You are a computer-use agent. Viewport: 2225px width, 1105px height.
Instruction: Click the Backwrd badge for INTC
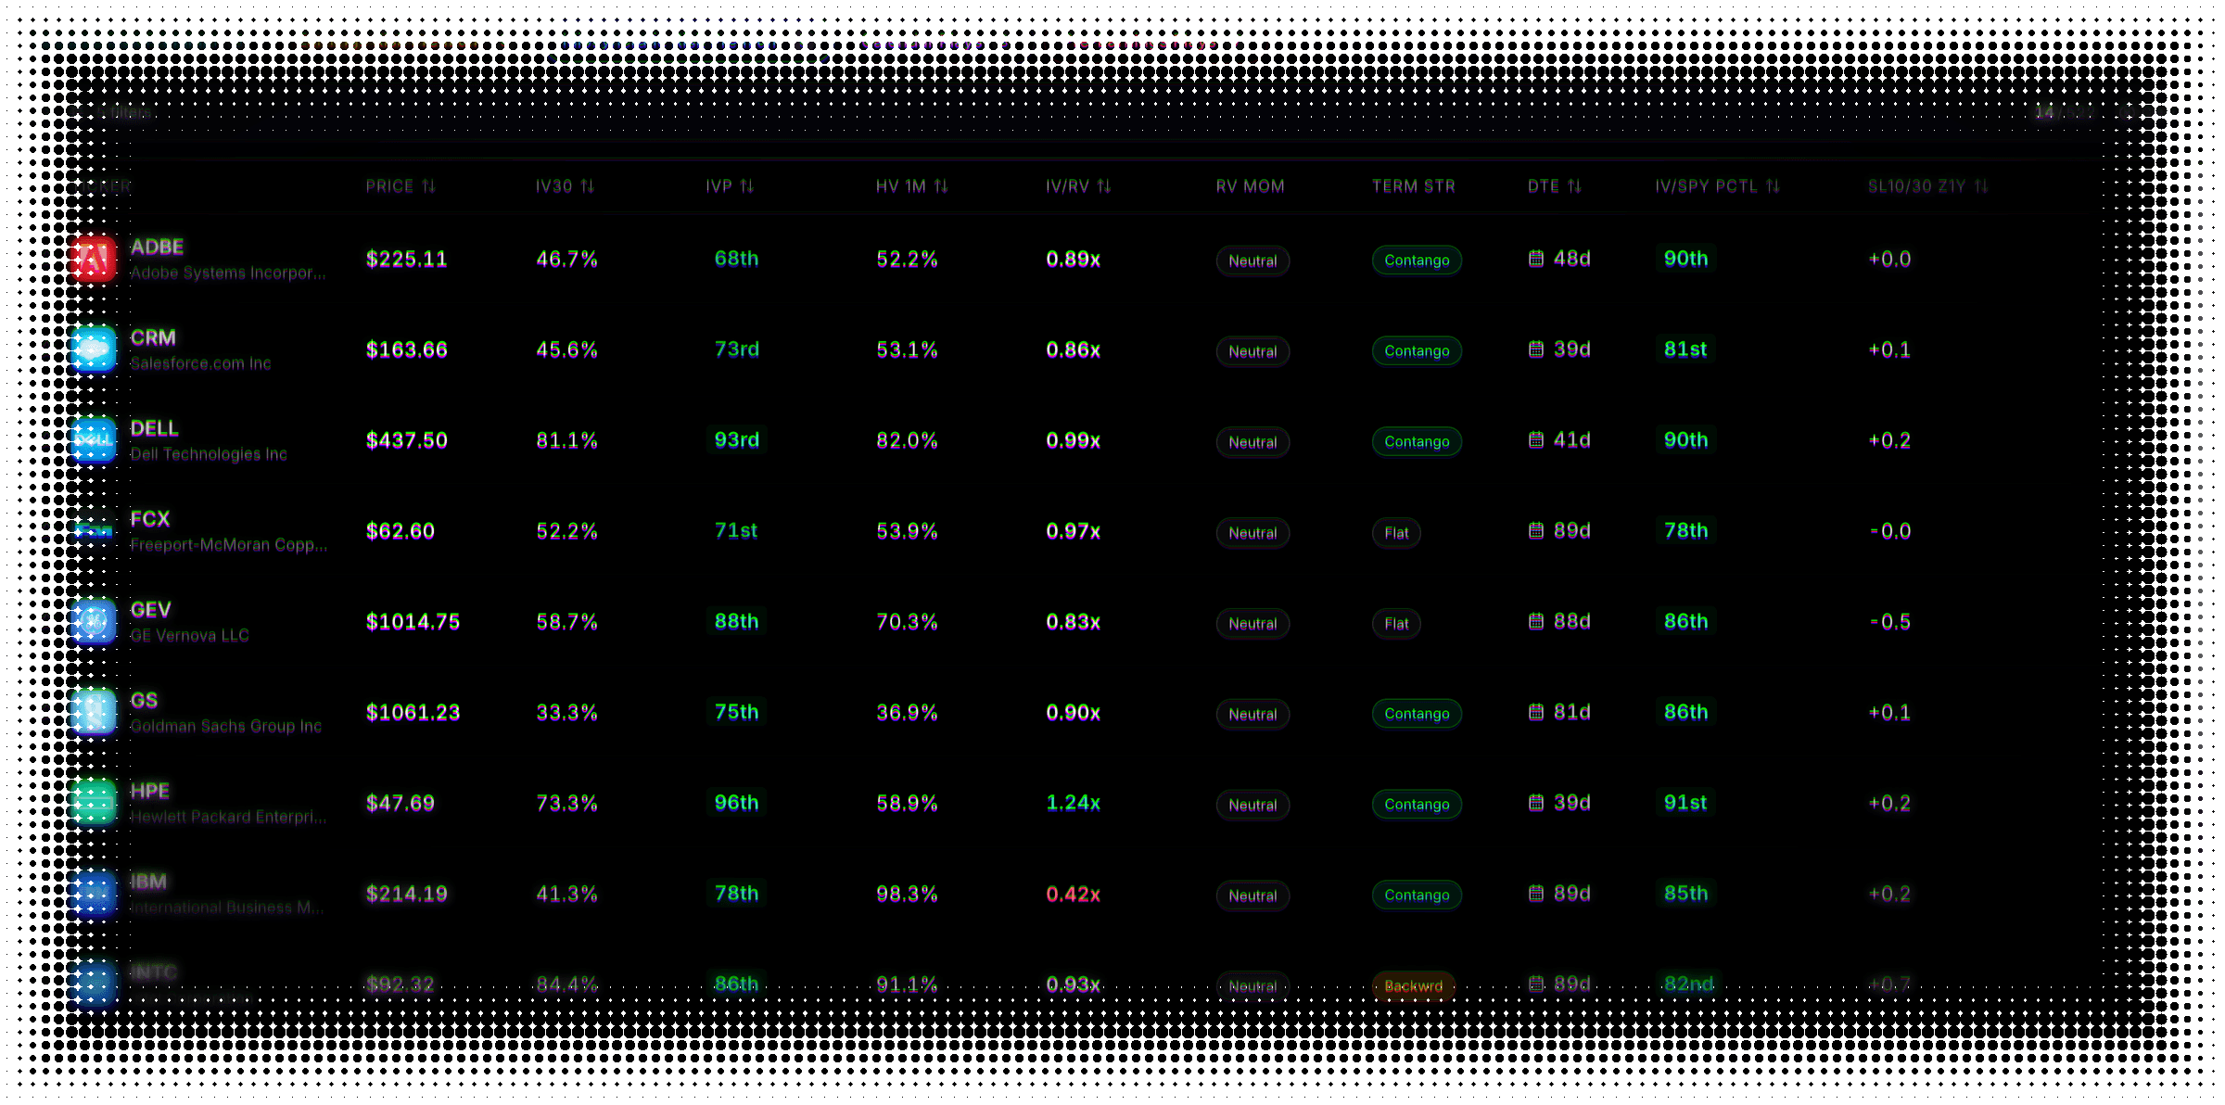1414,986
